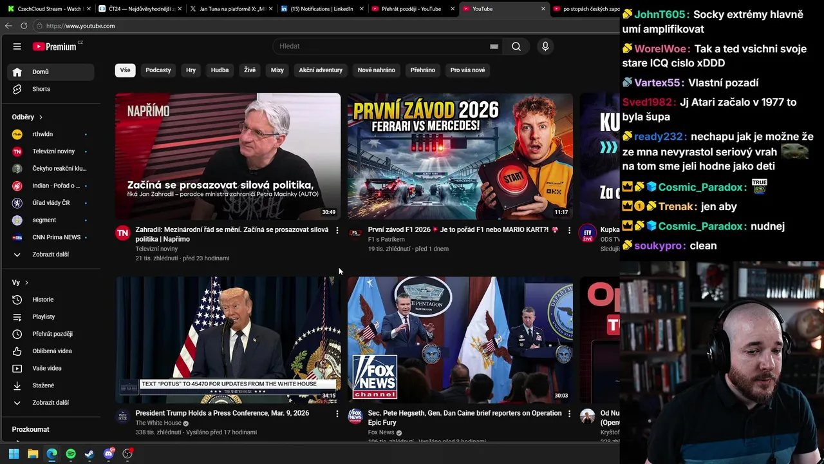Play Zahradil Napřímo video thumbnail

228,157
